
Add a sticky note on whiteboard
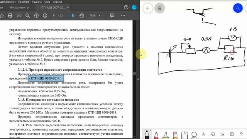pyautogui.click(x=213, y=134)
